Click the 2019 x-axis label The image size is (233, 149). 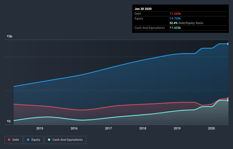(177, 128)
